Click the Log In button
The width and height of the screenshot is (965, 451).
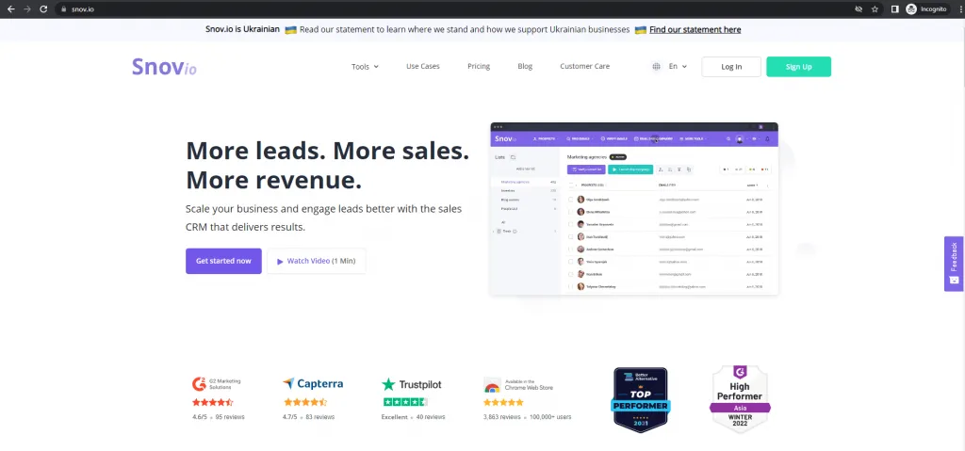coord(731,67)
